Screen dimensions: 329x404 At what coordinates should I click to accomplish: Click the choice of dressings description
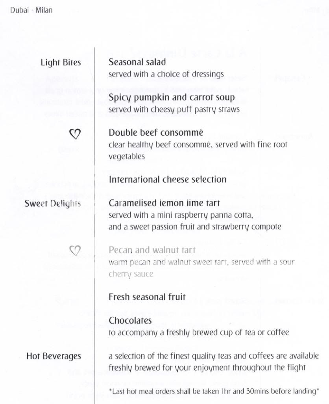pos(166,74)
